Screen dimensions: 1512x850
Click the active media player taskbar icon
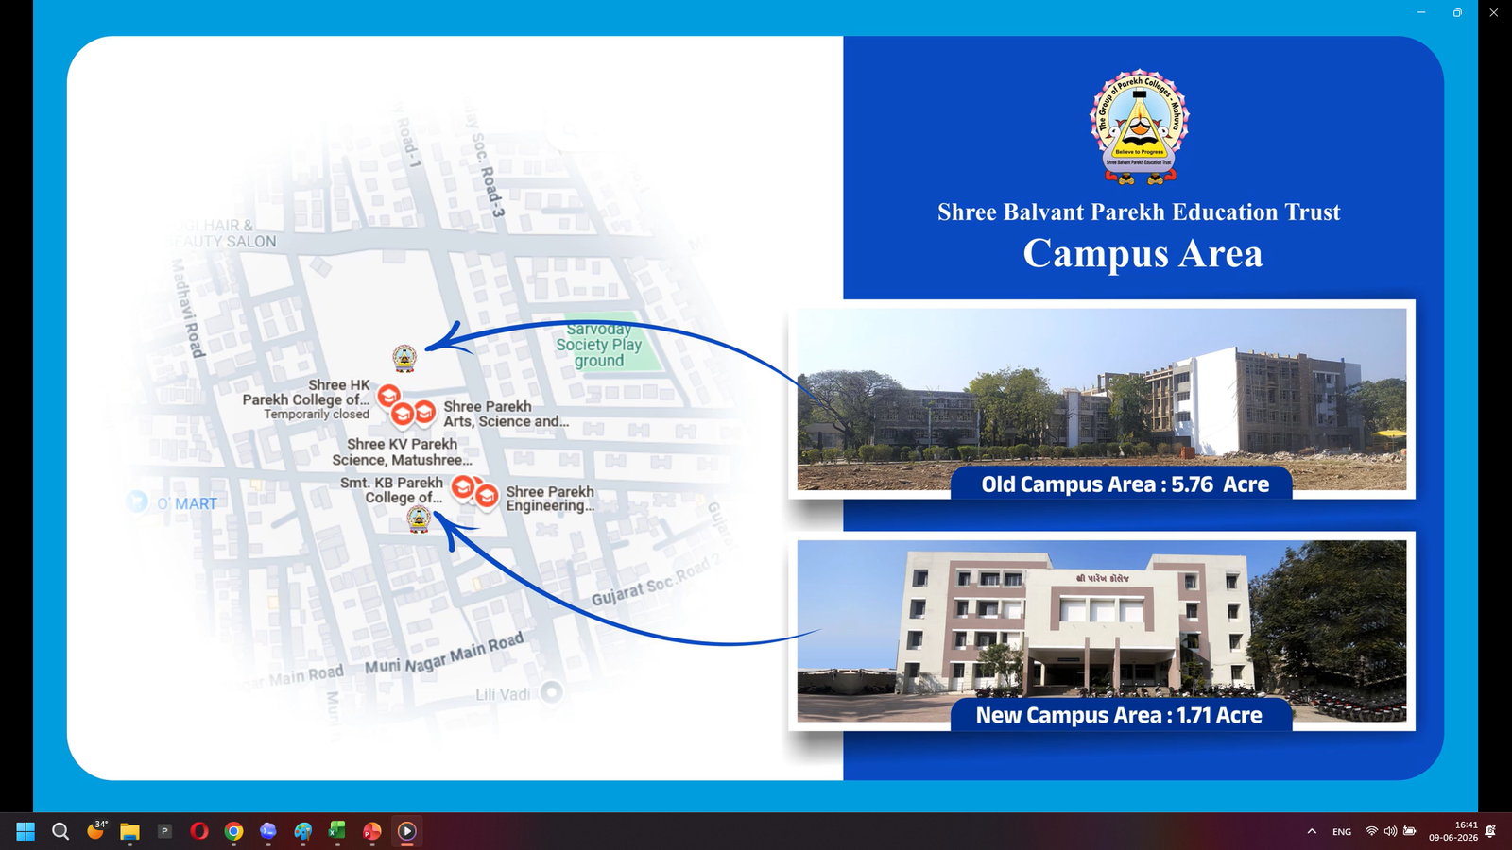407,831
